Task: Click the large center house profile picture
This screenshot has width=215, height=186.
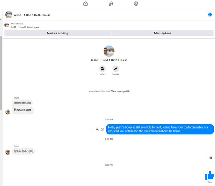Action: click(109, 51)
